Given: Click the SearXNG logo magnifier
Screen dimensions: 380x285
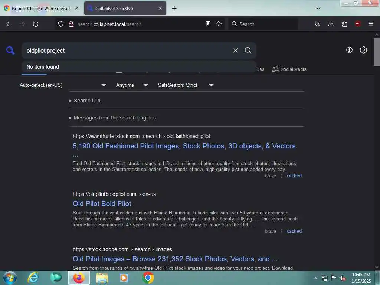Looking at the screenshot, I should 10,50.
